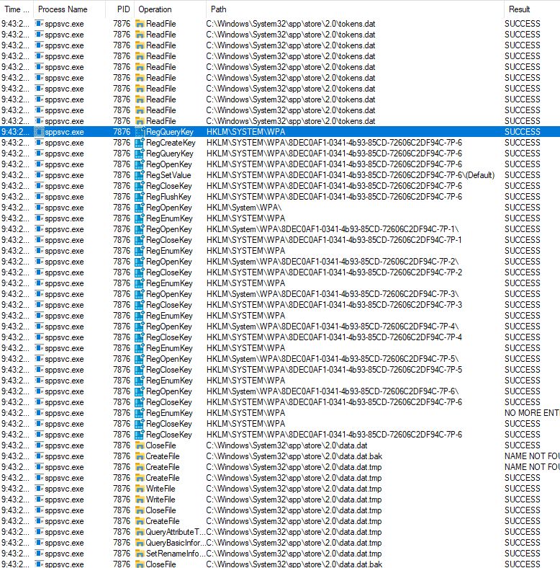
Task: Click the file icon beside QueryAttributeT... operation
Action: 140,532
